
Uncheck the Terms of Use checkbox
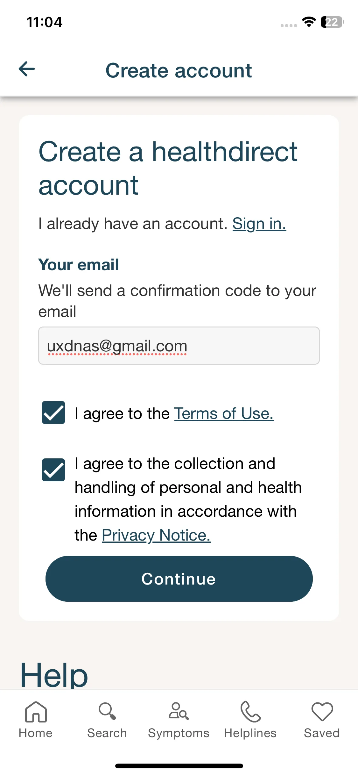(x=53, y=413)
